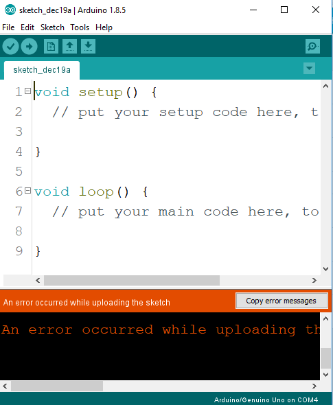Click console horizontal scrollbar right arrow

[314, 386]
